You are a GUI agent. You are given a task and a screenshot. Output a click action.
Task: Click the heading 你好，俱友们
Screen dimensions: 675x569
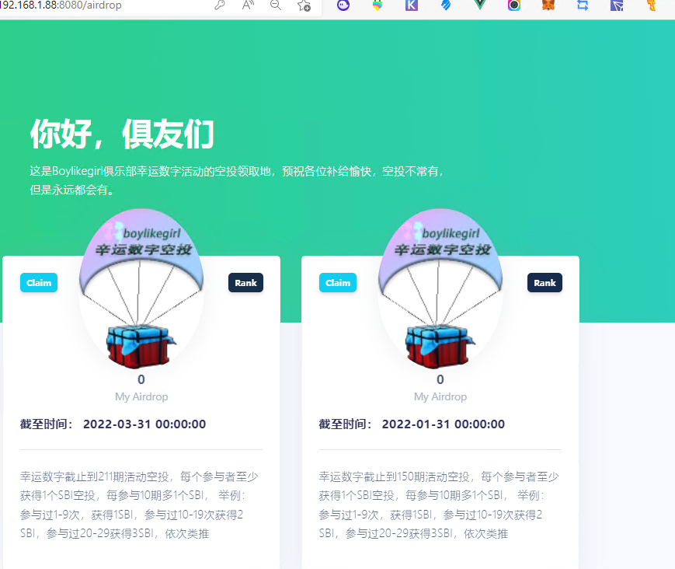click(122, 134)
